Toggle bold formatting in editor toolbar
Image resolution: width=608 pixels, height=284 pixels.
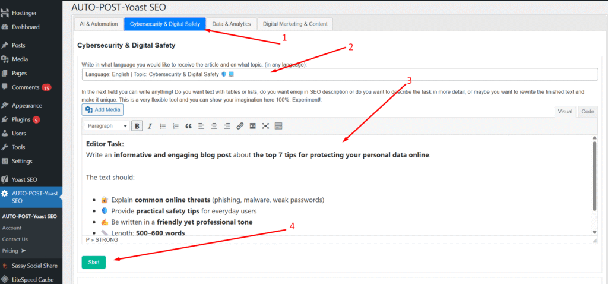pyautogui.click(x=137, y=126)
